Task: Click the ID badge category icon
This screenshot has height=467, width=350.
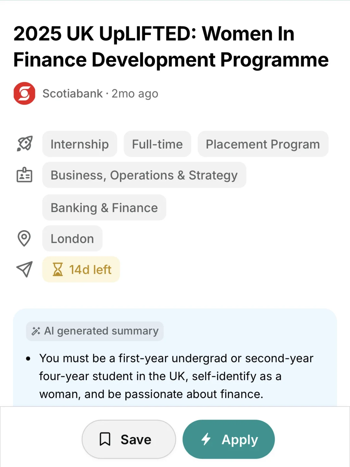Action: (24, 175)
